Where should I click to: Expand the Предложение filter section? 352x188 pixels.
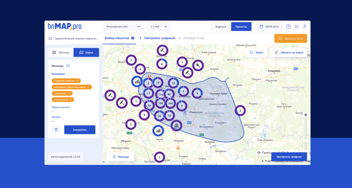(x=61, y=107)
